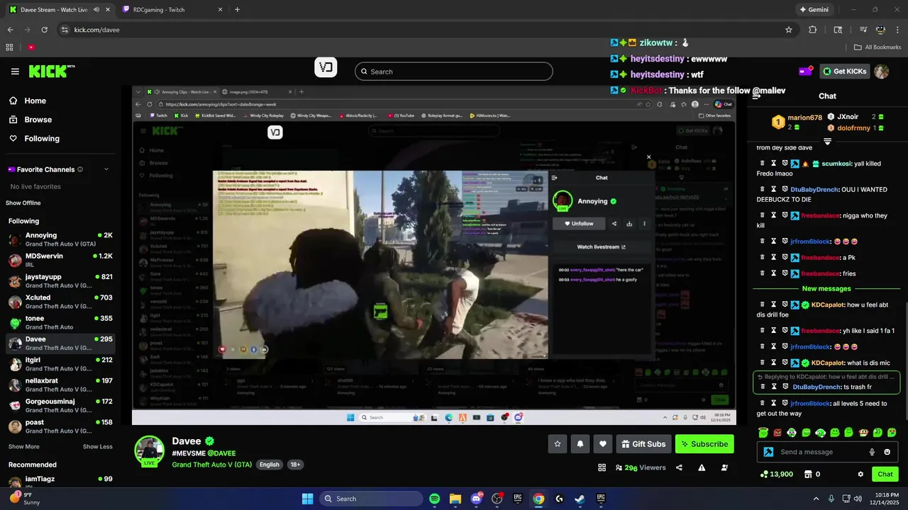Click Davee's live avatar

coord(150,450)
